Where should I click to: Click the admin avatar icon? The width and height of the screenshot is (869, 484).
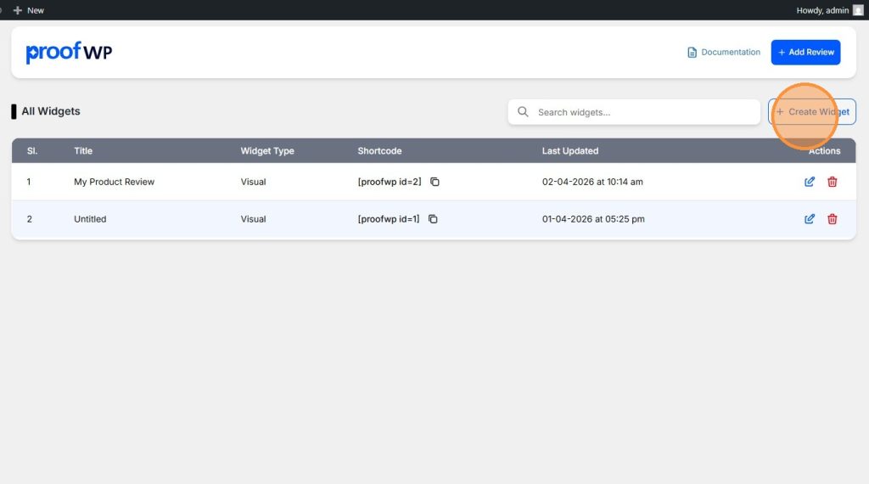[x=858, y=10]
